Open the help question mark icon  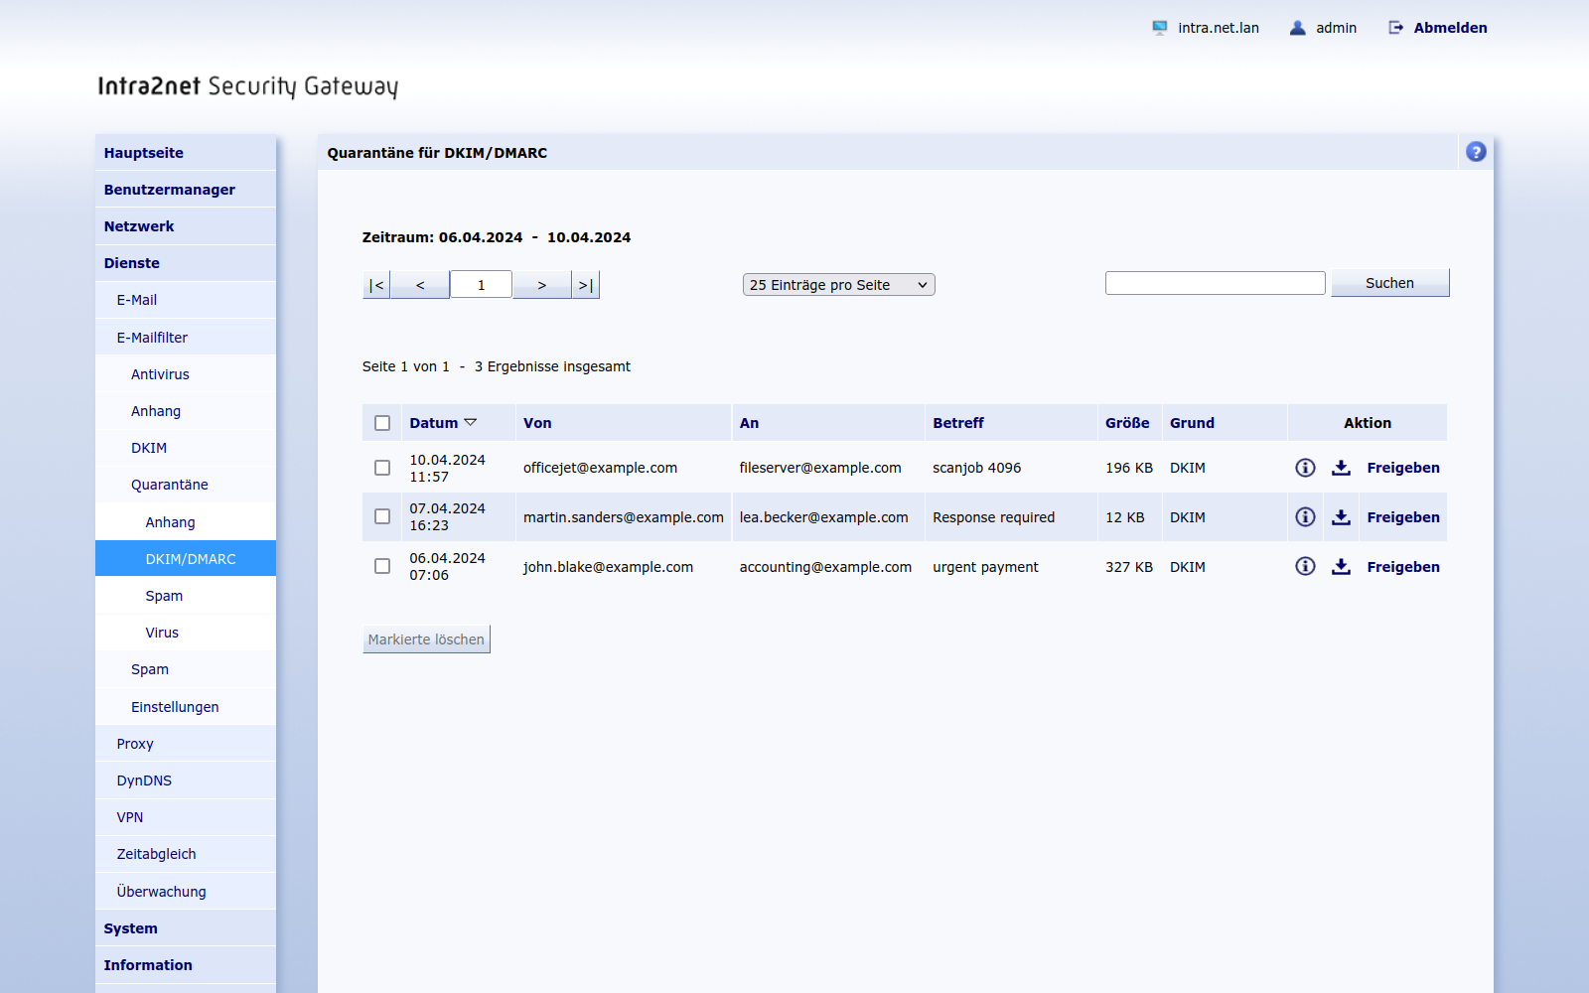coord(1476,152)
